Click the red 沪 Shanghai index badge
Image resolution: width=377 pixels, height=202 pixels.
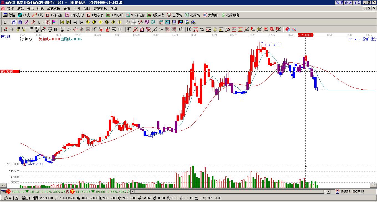pyautogui.click(x=8, y=191)
